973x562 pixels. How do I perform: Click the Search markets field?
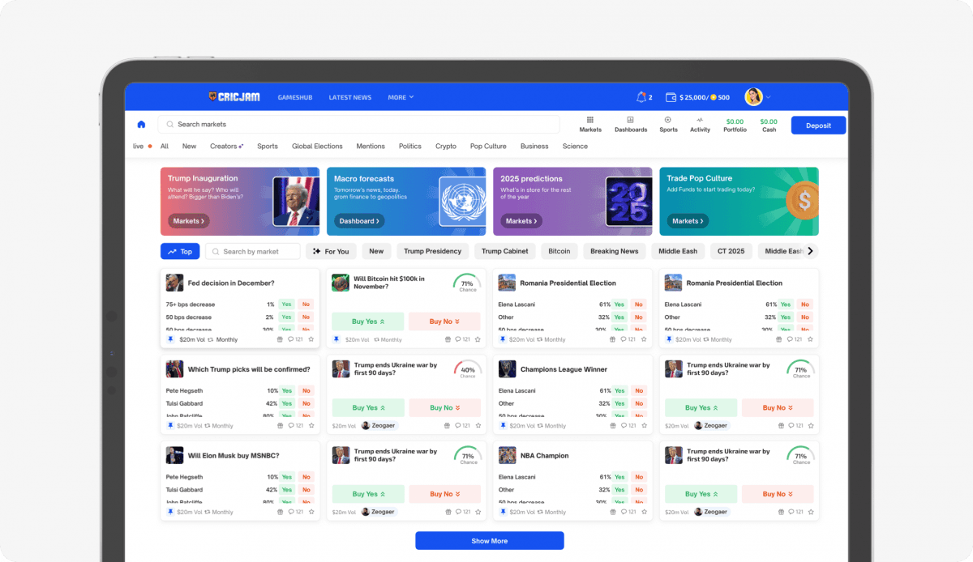(x=359, y=125)
